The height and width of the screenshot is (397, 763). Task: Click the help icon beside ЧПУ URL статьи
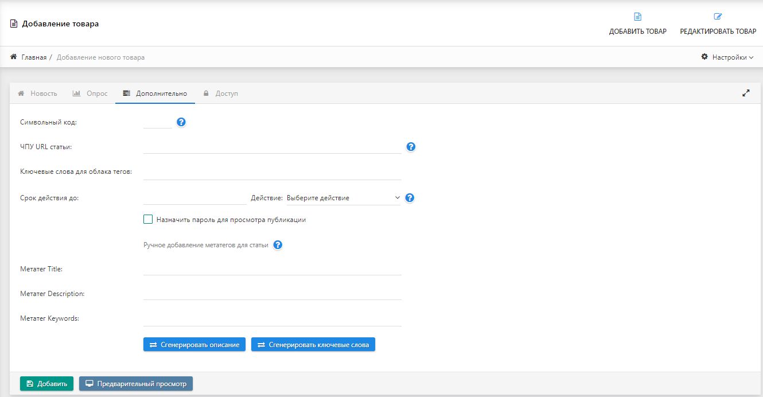(411, 147)
